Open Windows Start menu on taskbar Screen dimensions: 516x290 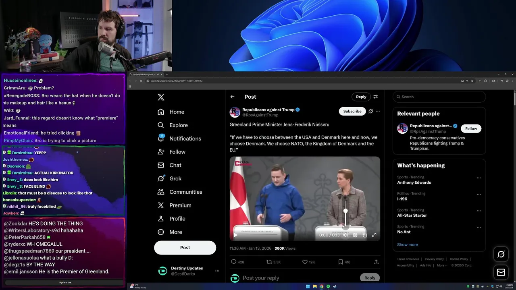308,286
